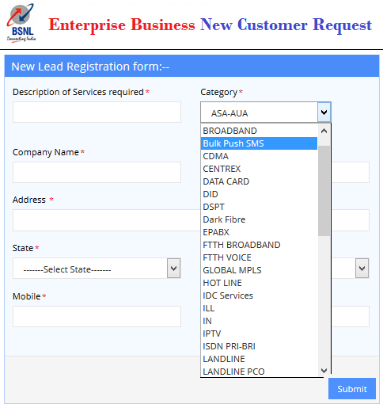Click the list scrollbar down arrow
Viewport: 383px width, 408px height.
324,371
